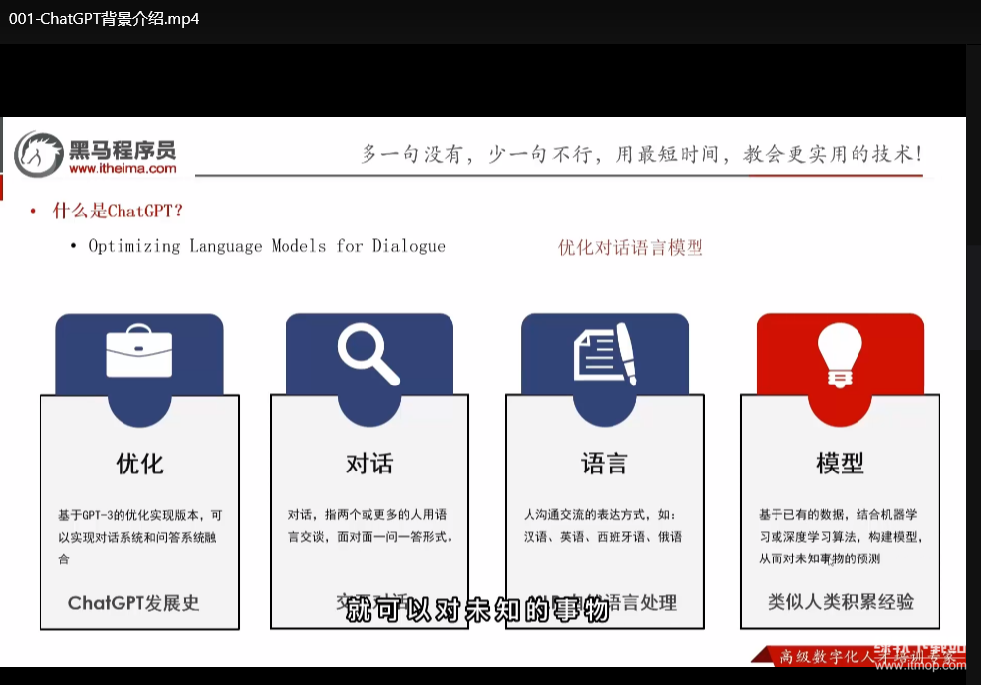Image resolution: width=981 pixels, height=685 pixels.
Task: Select the 语言 card heading
Action: coord(604,464)
